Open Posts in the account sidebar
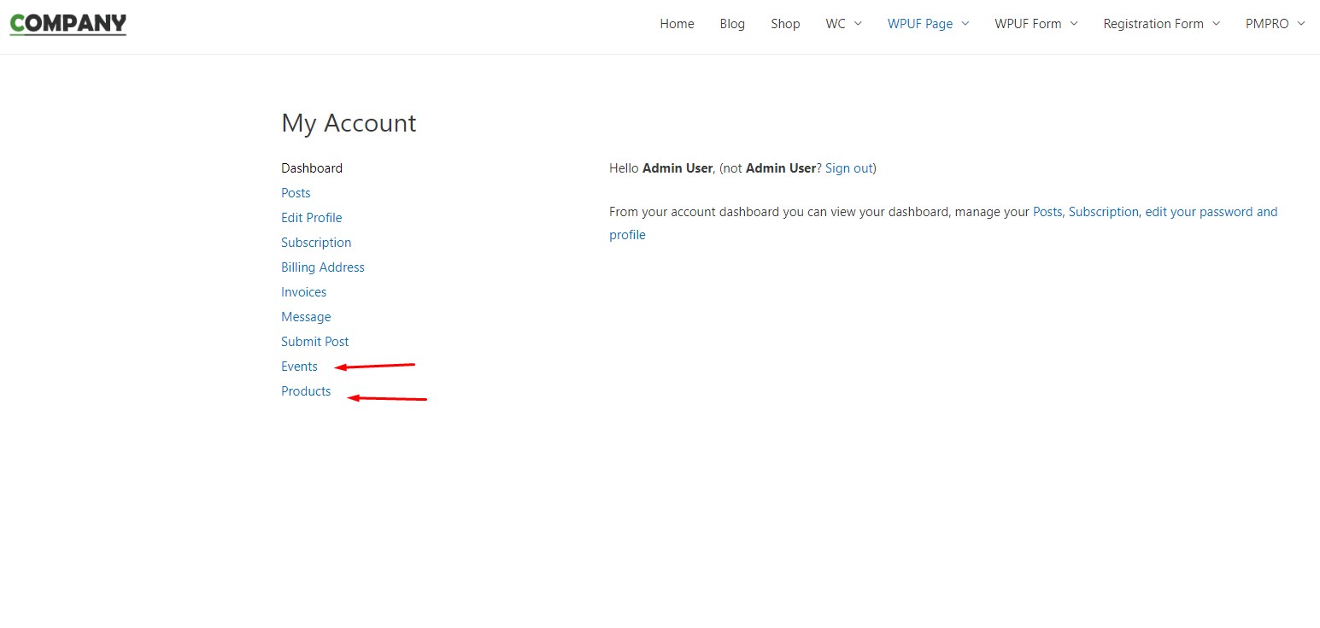 tap(296, 193)
